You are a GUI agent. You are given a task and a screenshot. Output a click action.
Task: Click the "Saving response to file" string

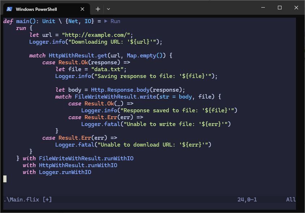[153, 76]
